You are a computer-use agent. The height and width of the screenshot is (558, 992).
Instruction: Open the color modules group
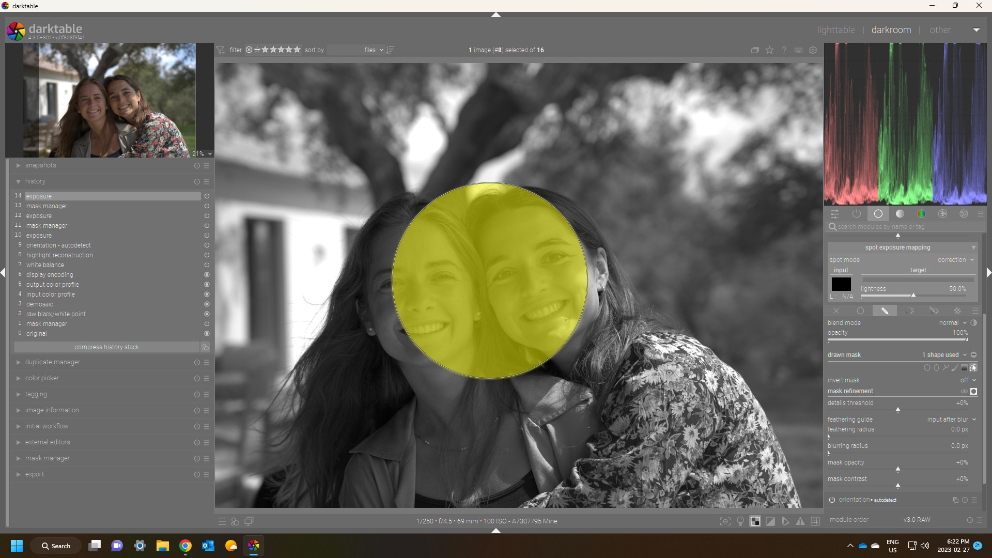tap(921, 214)
